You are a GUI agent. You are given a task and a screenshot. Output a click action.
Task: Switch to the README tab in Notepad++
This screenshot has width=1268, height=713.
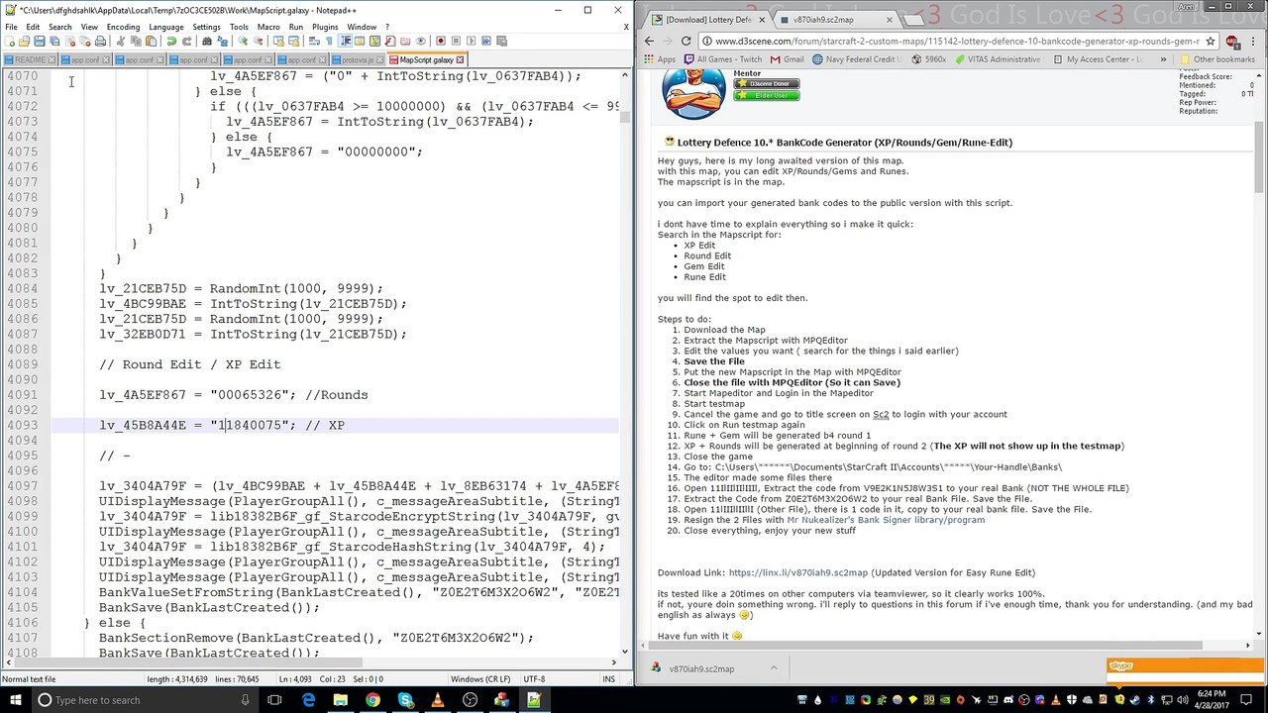tap(30, 59)
